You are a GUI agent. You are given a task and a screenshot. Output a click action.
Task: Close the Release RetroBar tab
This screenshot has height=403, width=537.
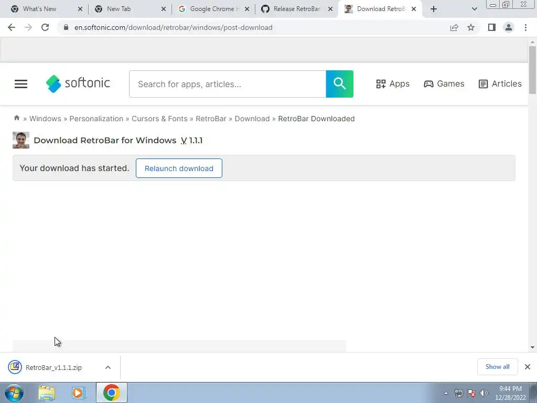(x=330, y=9)
